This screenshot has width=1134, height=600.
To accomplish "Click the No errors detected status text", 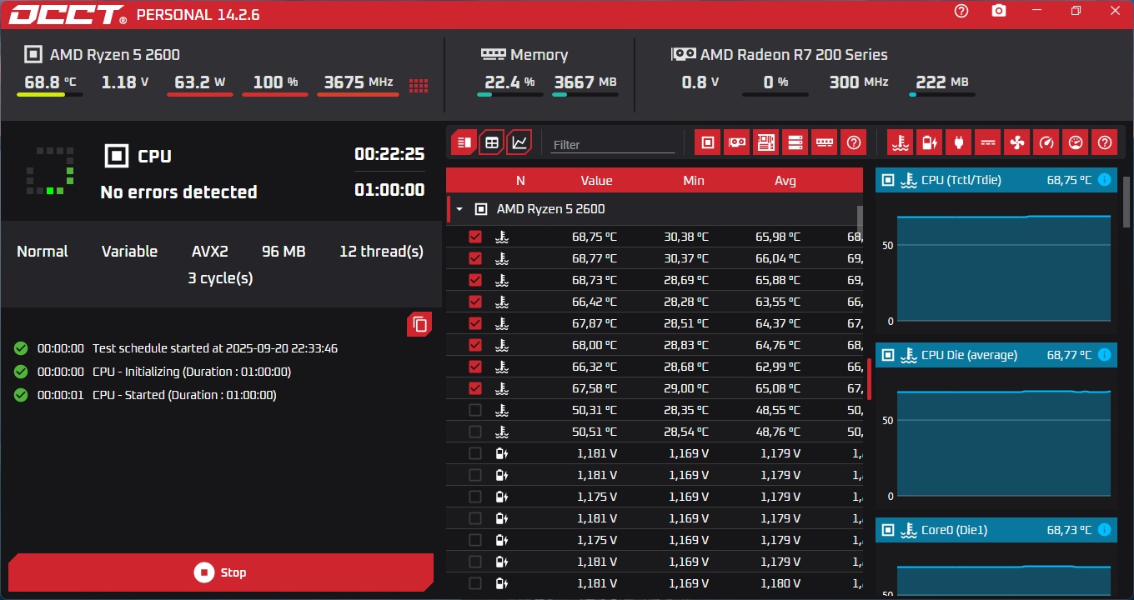I will (178, 192).
